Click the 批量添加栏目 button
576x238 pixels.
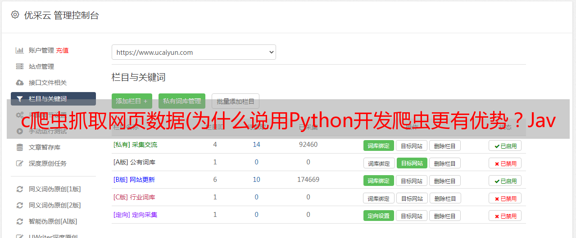coord(236,101)
